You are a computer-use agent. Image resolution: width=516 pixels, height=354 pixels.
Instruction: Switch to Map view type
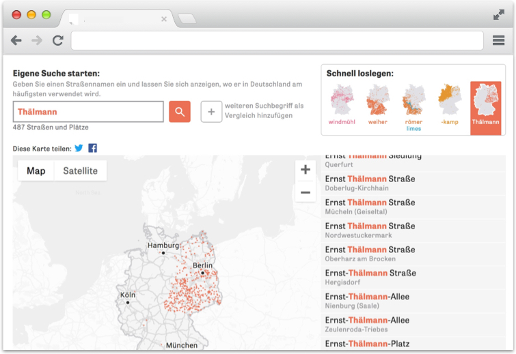click(36, 171)
